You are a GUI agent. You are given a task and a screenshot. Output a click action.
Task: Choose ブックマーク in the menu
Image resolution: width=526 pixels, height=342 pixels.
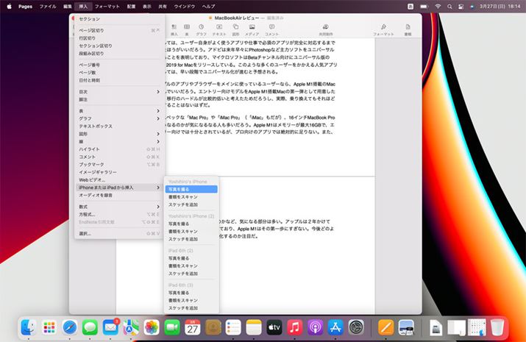(118, 164)
